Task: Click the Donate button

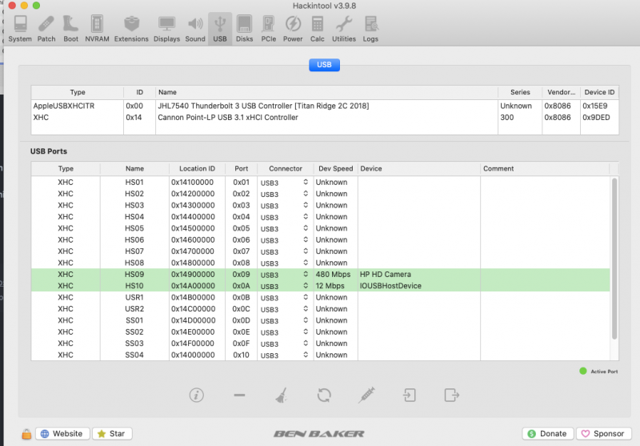Action: click(x=548, y=433)
